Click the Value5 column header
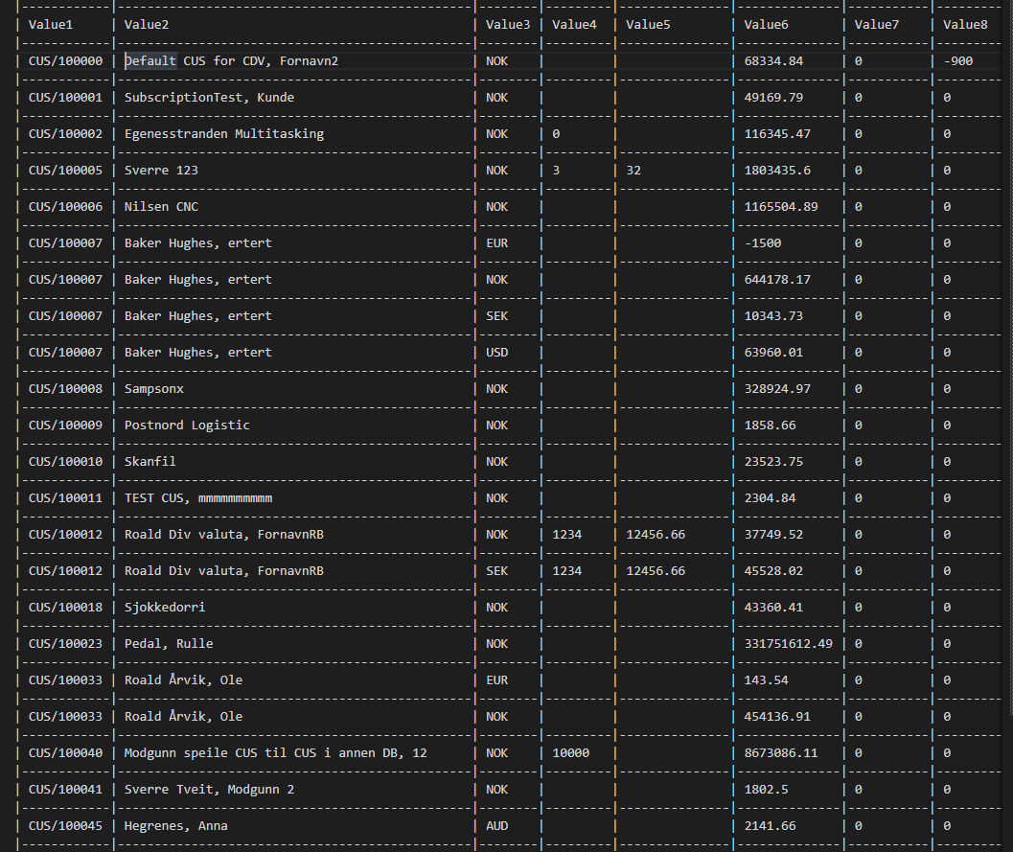The image size is (1013, 852). [648, 25]
